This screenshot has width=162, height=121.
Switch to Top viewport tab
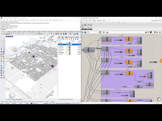(13, 99)
